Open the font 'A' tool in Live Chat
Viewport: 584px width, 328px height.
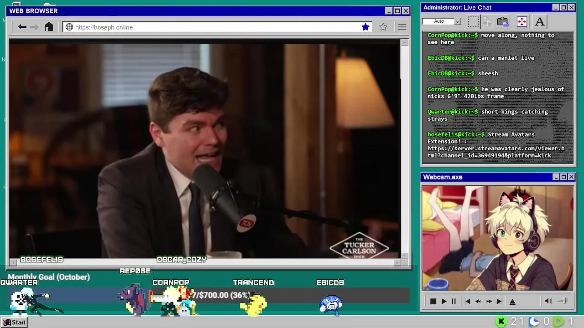pos(540,21)
